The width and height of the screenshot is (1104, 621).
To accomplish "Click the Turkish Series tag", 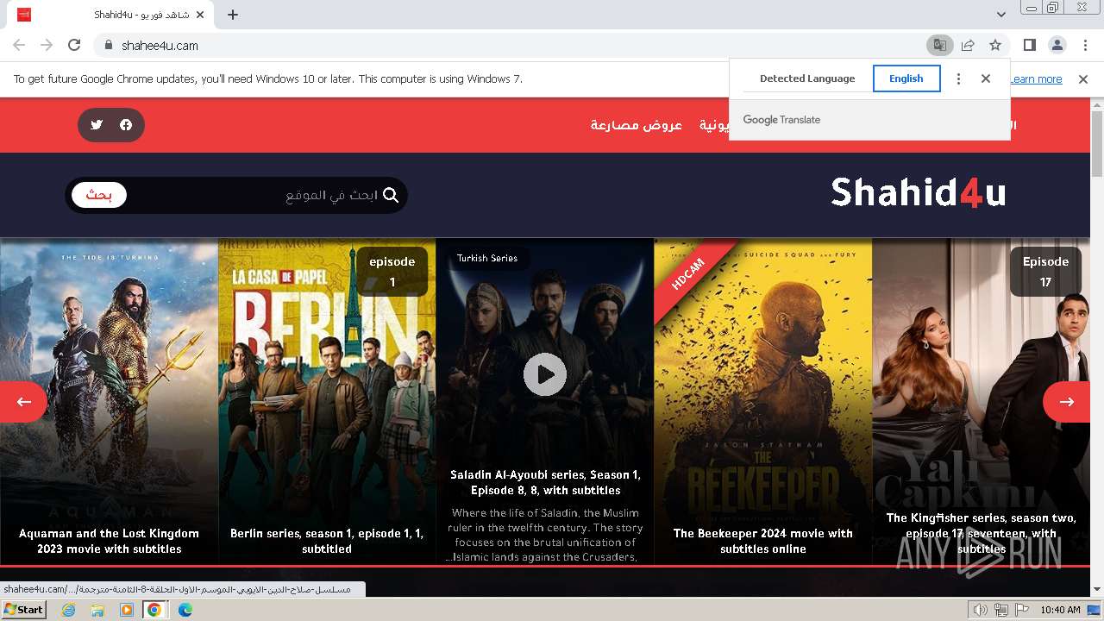I will [x=487, y=258].
